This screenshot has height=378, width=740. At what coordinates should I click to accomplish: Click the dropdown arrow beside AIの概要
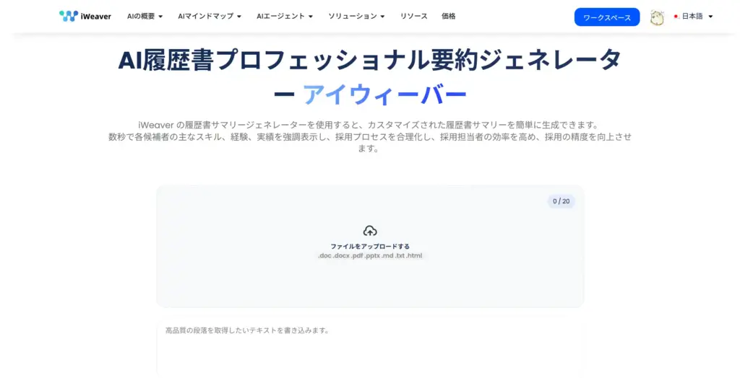coord(160,17)
